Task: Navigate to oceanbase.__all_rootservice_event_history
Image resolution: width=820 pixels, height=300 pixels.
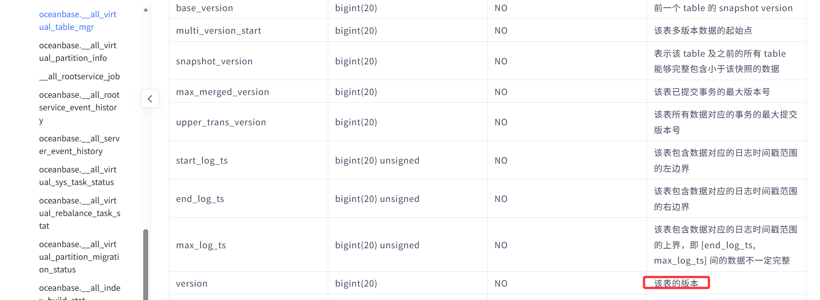Action: (x=79, y=107)
